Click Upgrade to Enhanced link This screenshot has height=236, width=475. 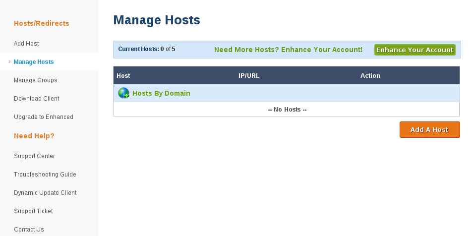[44, 117]
